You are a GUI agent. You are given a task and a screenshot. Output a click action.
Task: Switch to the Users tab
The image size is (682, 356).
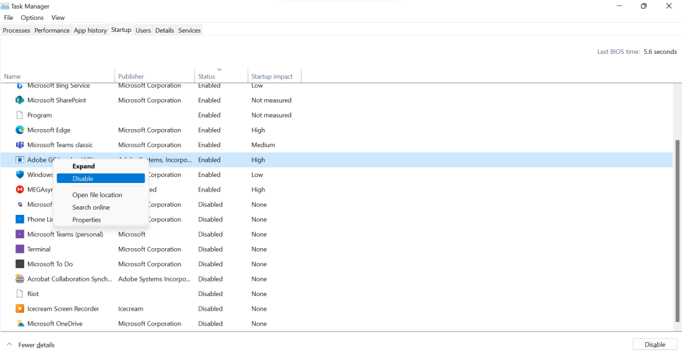click(x=143, y=31)
